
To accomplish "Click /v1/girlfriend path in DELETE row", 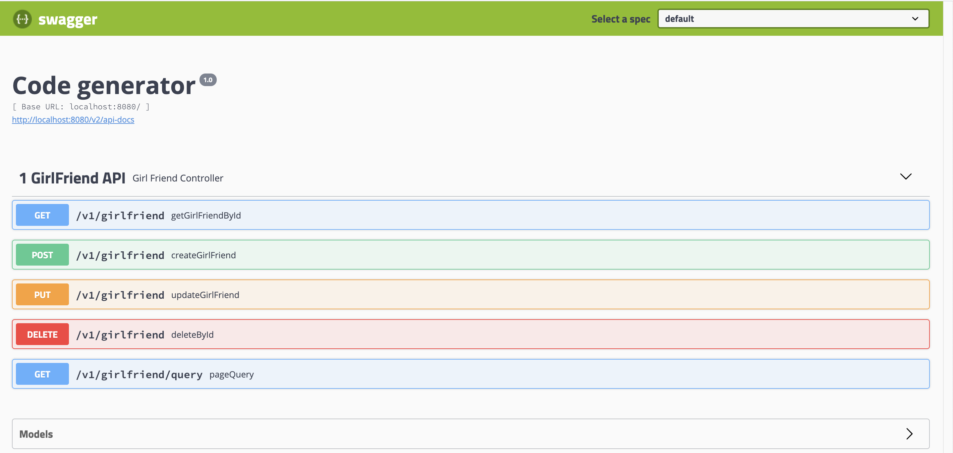I will click(x=120, y=335).
